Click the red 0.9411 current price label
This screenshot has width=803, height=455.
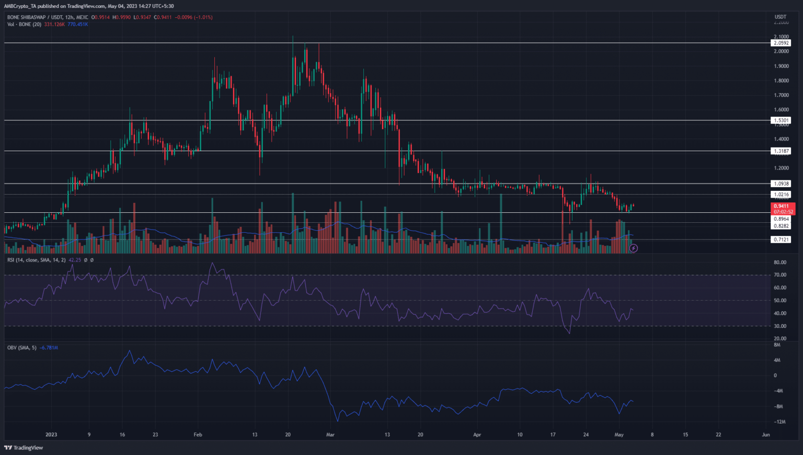(x=782, y=206)
